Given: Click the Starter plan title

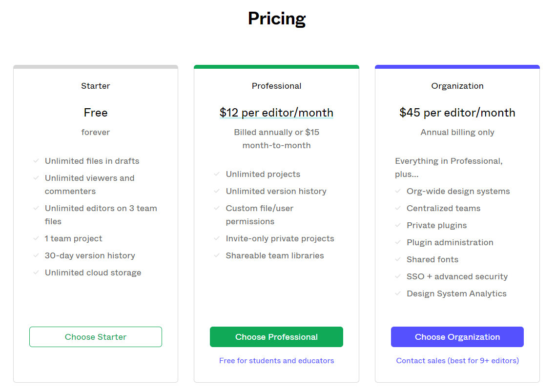Looking at the screenshot, I should pos(96,86).
